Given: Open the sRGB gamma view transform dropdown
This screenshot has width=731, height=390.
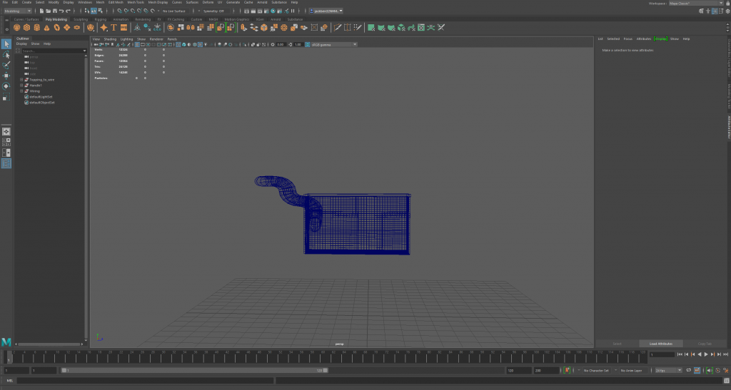Looking at the screenshot, I should (333, 44).
